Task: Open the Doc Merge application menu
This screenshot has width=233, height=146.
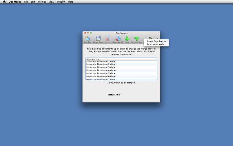Action: 15,2
